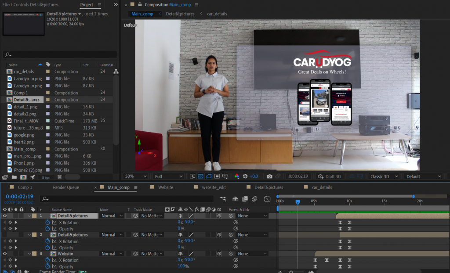Open the Graph Editor in timeline
The height and width of the screenshot is (273, 450).
pyautogui.click(x=267, y=199)
